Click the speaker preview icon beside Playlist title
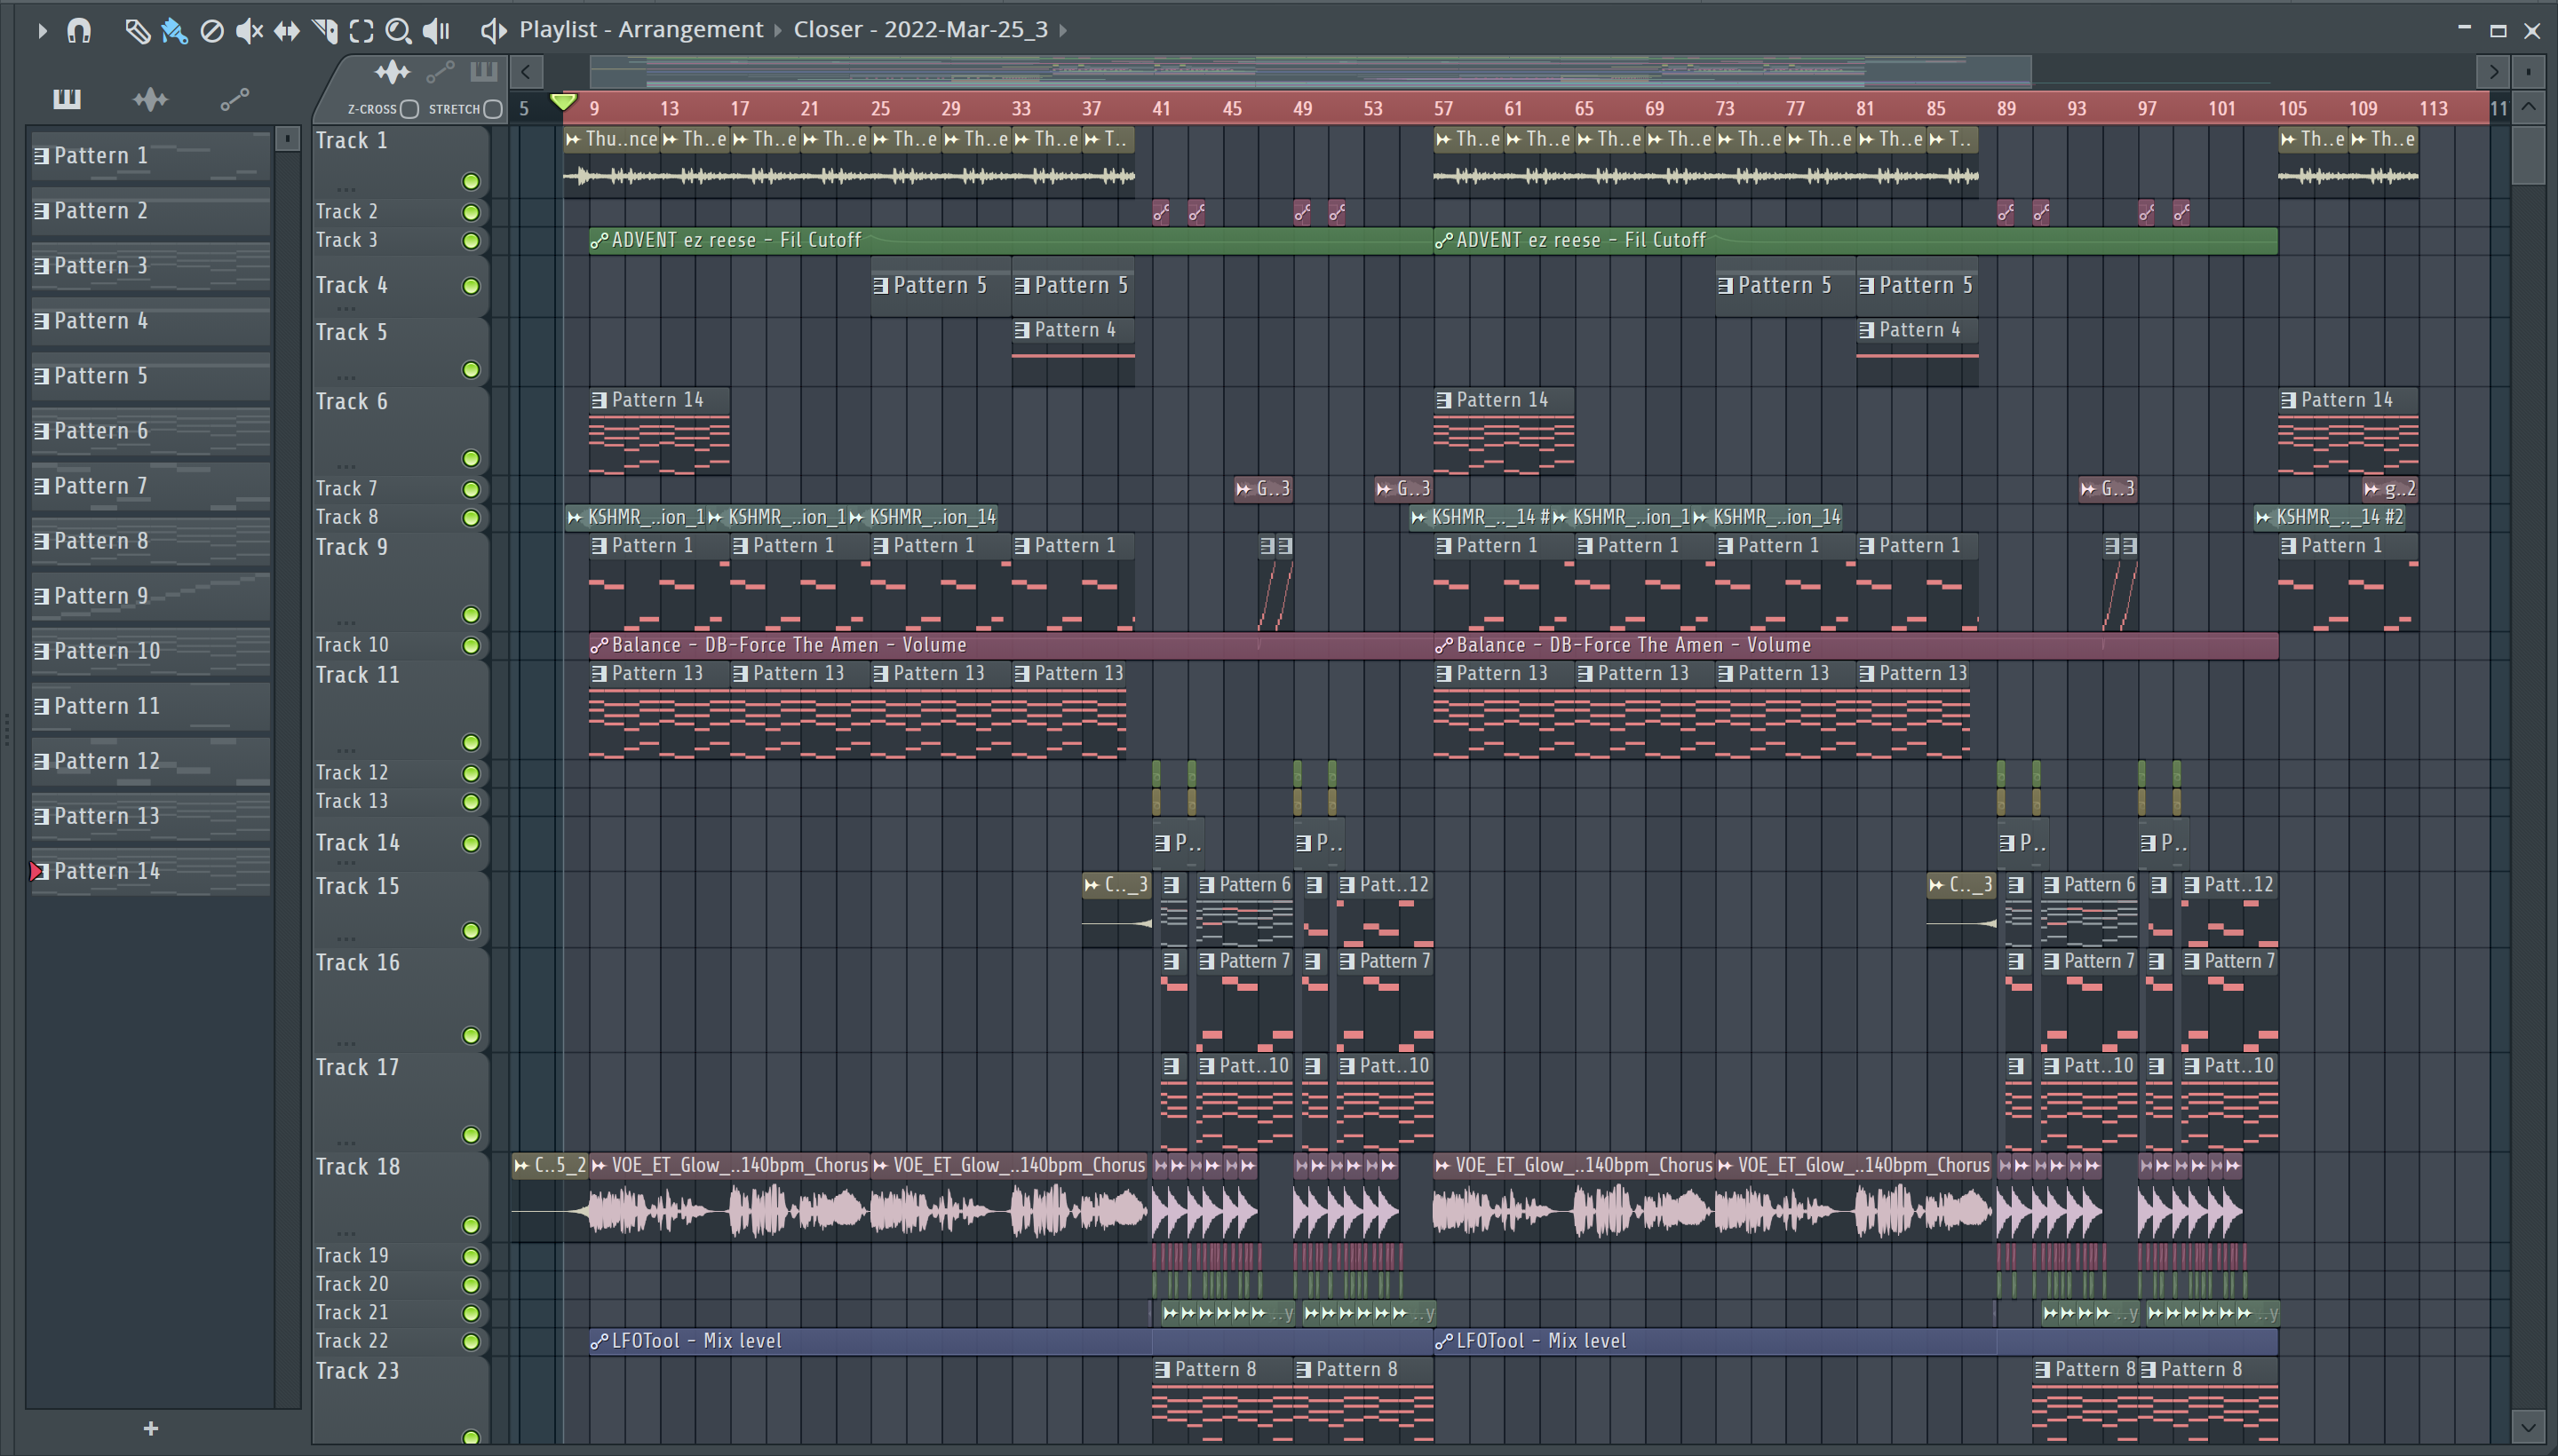The height and width of the screenshot is (1456, 2558). pyautogui.click(x=493, y=30)
